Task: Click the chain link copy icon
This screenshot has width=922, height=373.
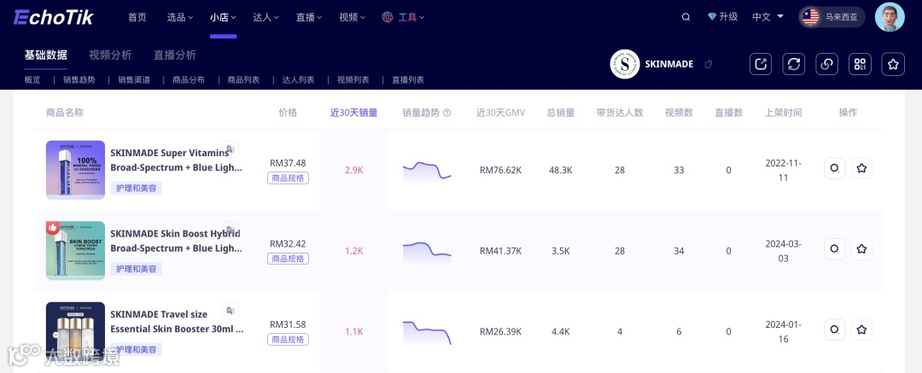Action: coord(826,64)
